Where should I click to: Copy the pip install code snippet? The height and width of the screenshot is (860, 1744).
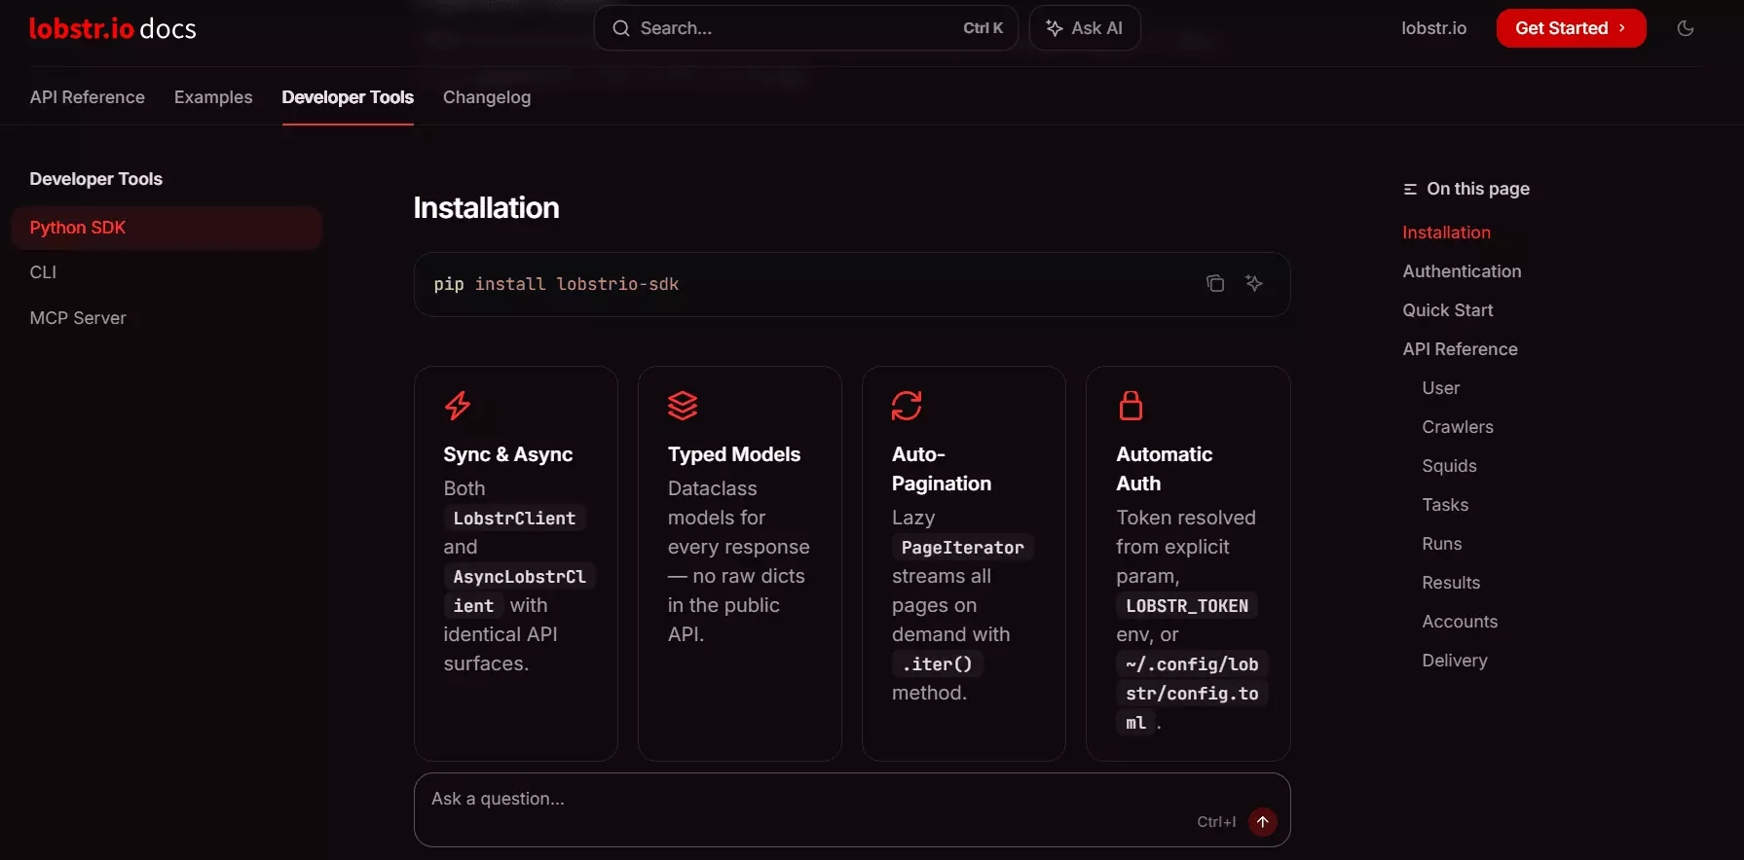(1215, 283)
